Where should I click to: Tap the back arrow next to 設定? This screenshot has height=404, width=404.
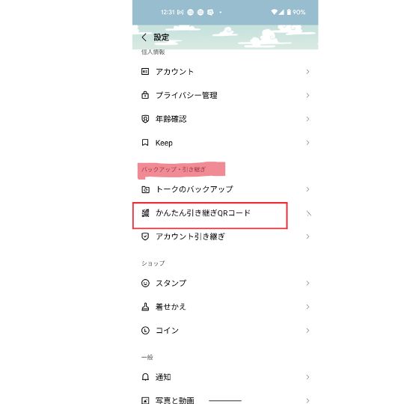(x=144, y=37)
